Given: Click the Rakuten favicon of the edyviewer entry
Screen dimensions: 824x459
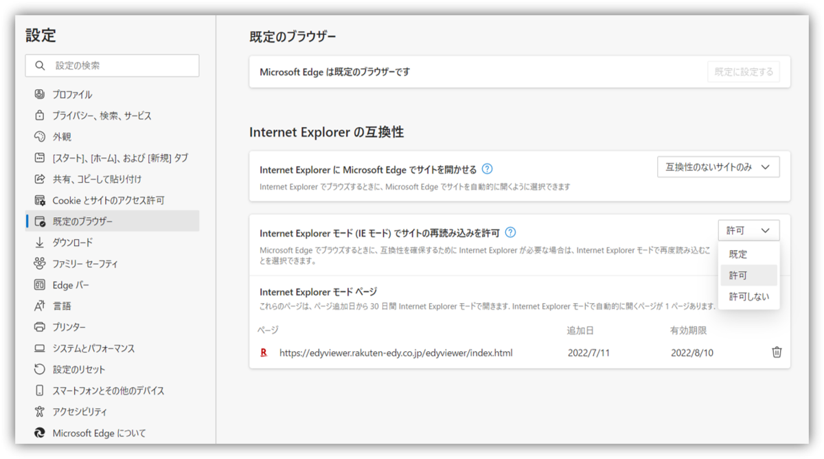Looking at the screenshot, I should point(264,352).
